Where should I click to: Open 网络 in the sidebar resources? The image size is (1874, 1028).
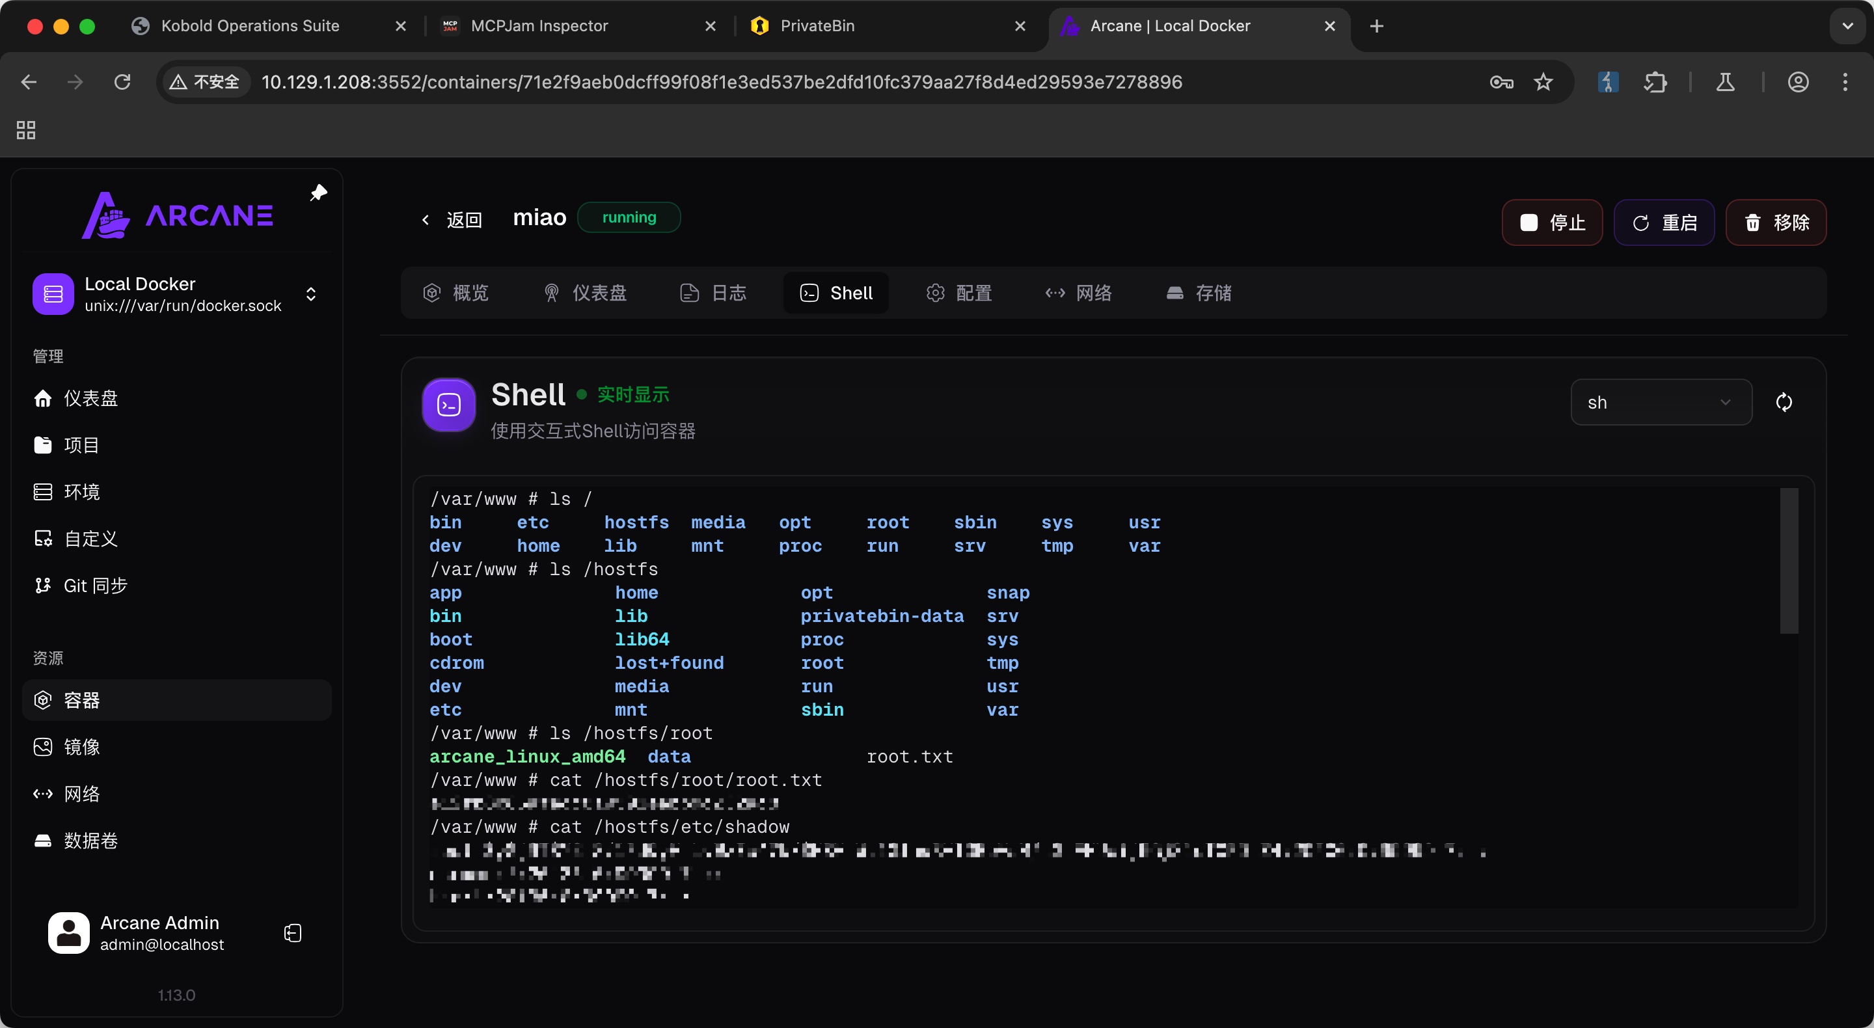pos(177,794)
